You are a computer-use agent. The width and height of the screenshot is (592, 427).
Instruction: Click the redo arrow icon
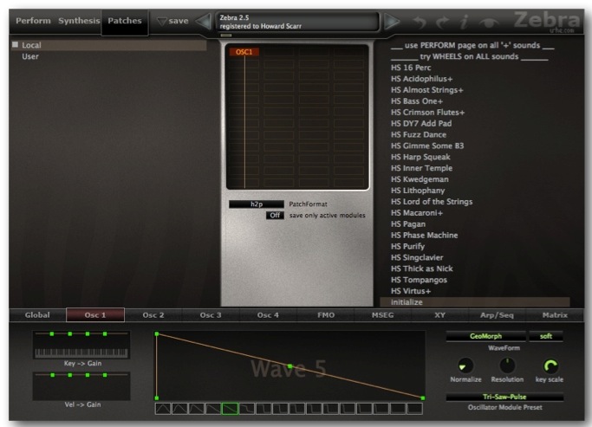[442, 23]
